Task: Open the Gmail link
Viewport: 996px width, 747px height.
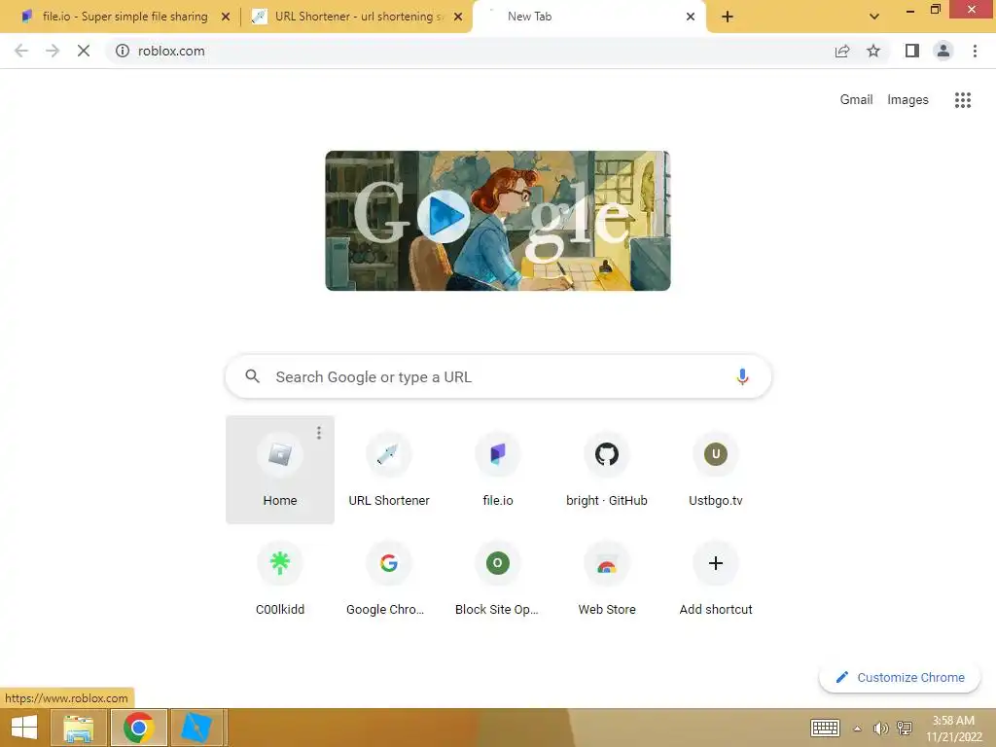Action: (856, 100)
